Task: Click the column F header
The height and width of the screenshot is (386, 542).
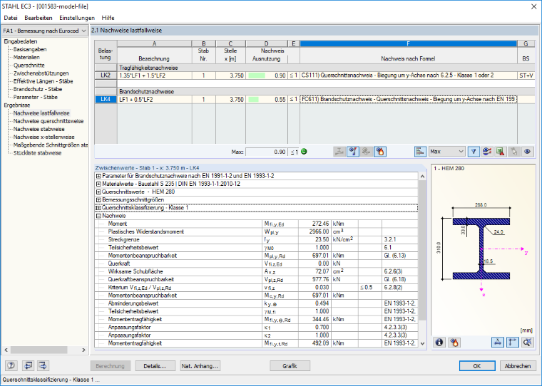Action: coord(408,43)
